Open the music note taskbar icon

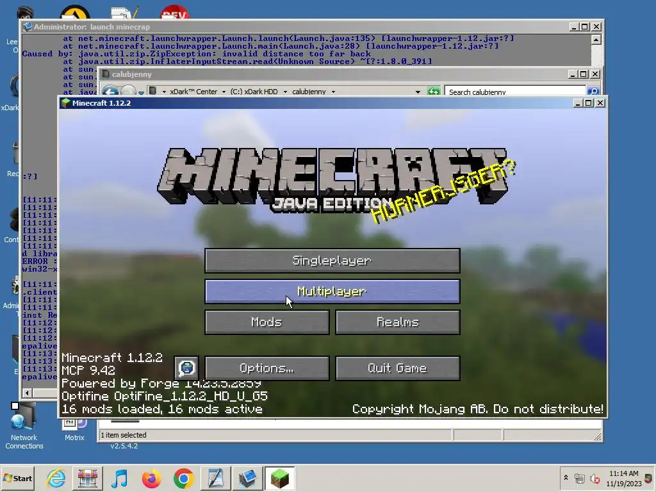(x=120, y=478)
